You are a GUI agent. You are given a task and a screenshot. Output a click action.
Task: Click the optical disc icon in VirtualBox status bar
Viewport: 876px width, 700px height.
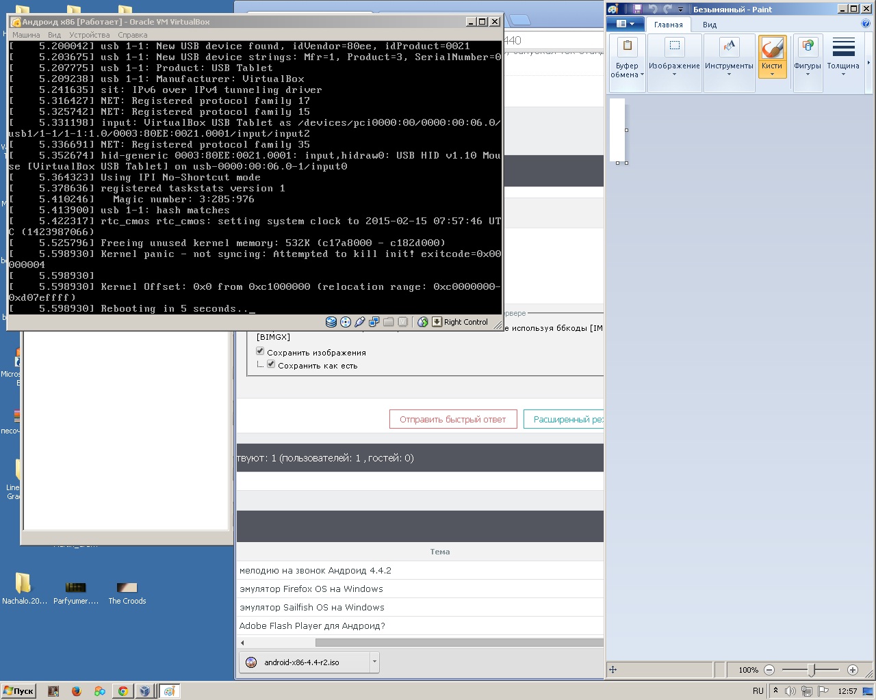click(346, 322)
